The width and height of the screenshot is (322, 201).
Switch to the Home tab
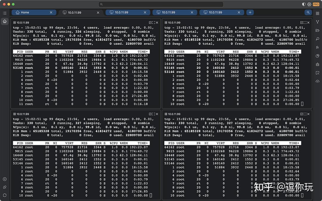[34, 13]
